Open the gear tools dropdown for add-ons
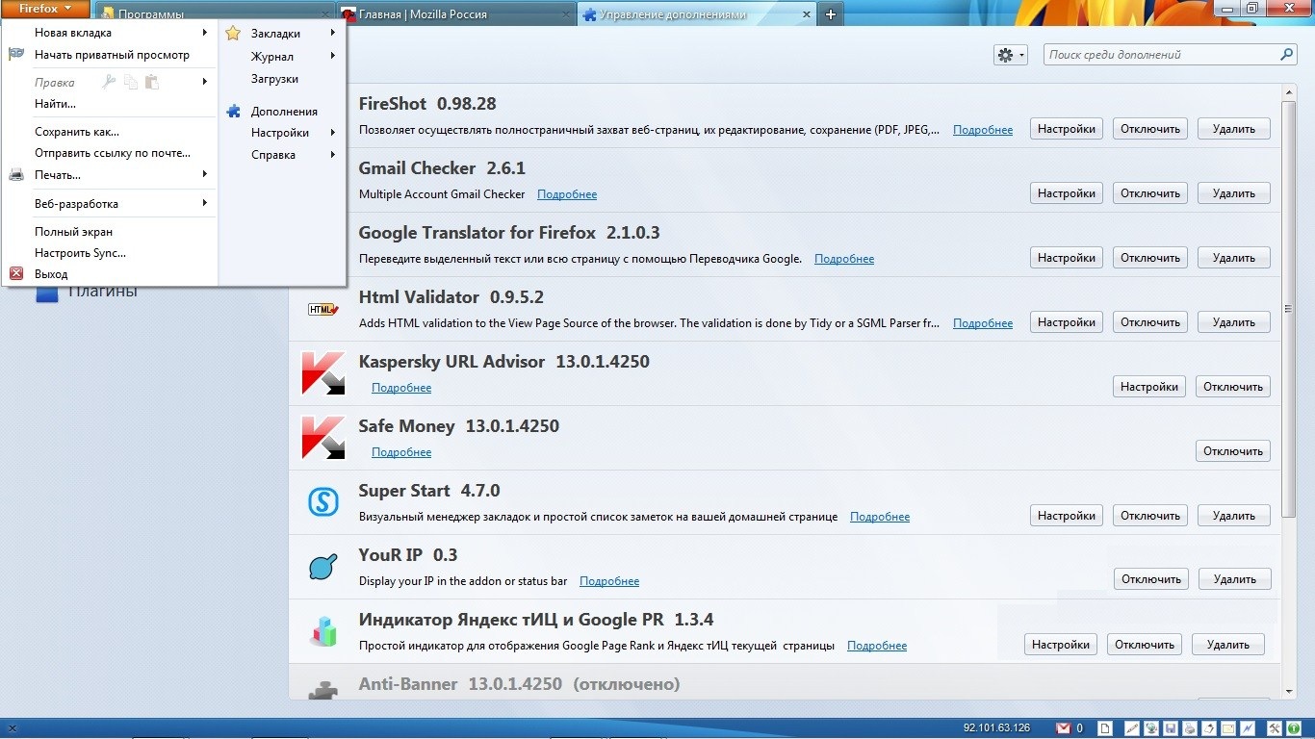 [1011, 55]
